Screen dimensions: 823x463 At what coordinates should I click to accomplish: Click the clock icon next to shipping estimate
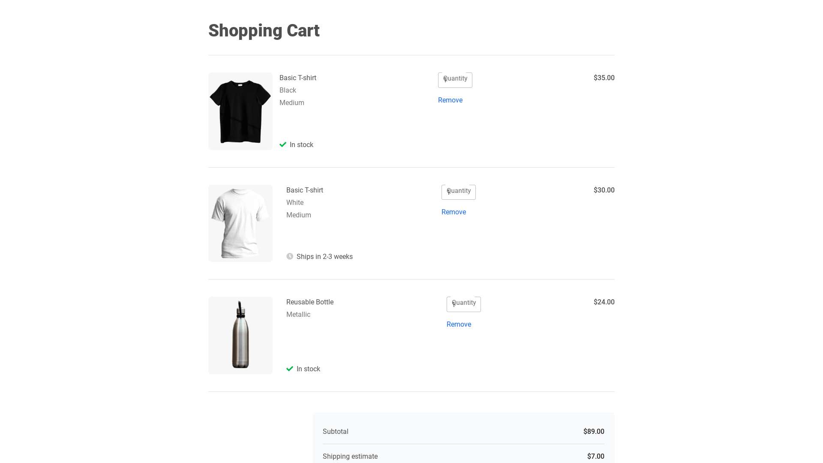point(290,256)
